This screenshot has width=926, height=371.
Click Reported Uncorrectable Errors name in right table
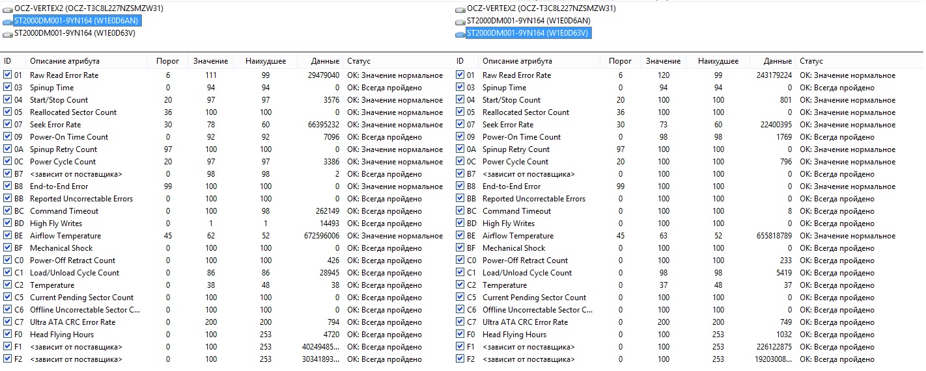point(534,199)
